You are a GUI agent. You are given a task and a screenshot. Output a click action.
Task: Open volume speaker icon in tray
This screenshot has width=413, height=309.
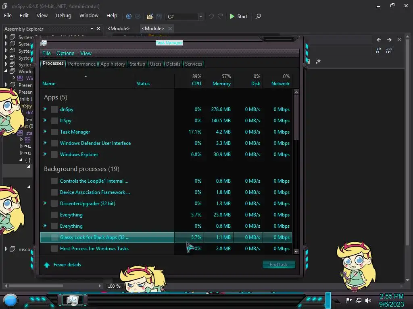[x=368, y=300]
